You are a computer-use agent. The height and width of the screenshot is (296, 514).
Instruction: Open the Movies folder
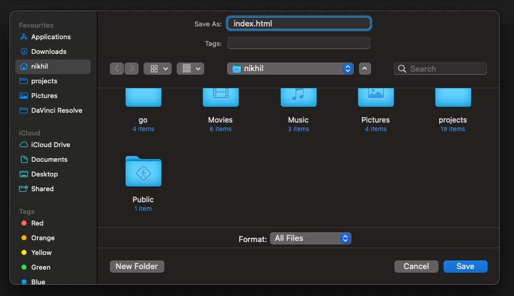(x=220, y=98)
